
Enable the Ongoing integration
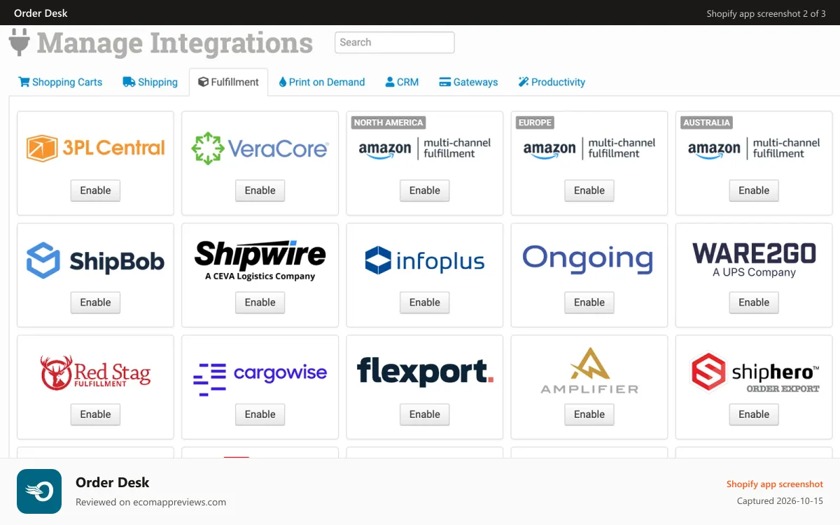click(589, 302)
